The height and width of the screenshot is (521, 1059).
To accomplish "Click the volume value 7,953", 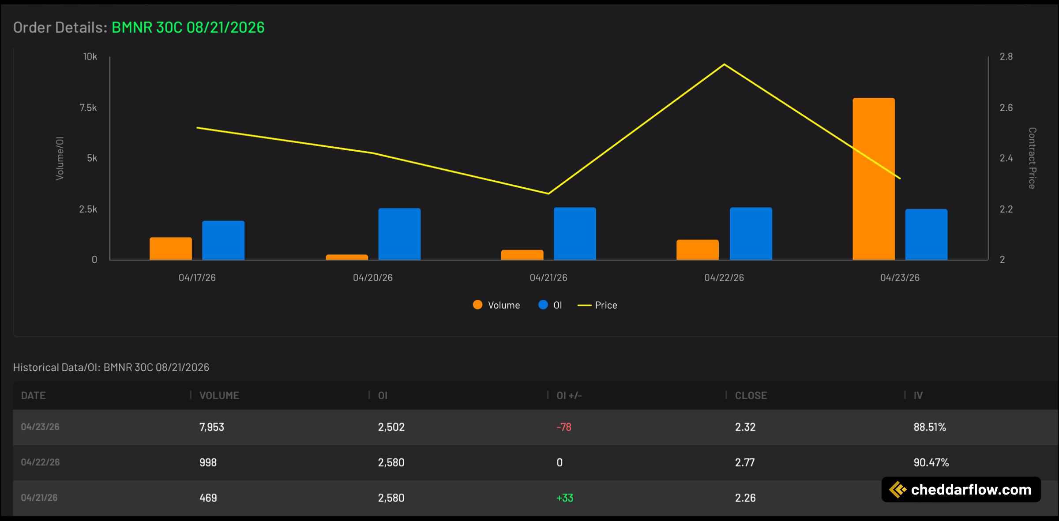I will point(212,427).
